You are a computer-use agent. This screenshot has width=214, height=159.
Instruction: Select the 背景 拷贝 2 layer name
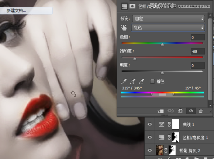point(190,151)
